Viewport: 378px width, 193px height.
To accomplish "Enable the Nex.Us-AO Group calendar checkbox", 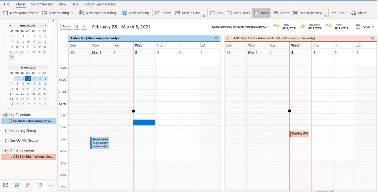I will (x=7, y=141).
